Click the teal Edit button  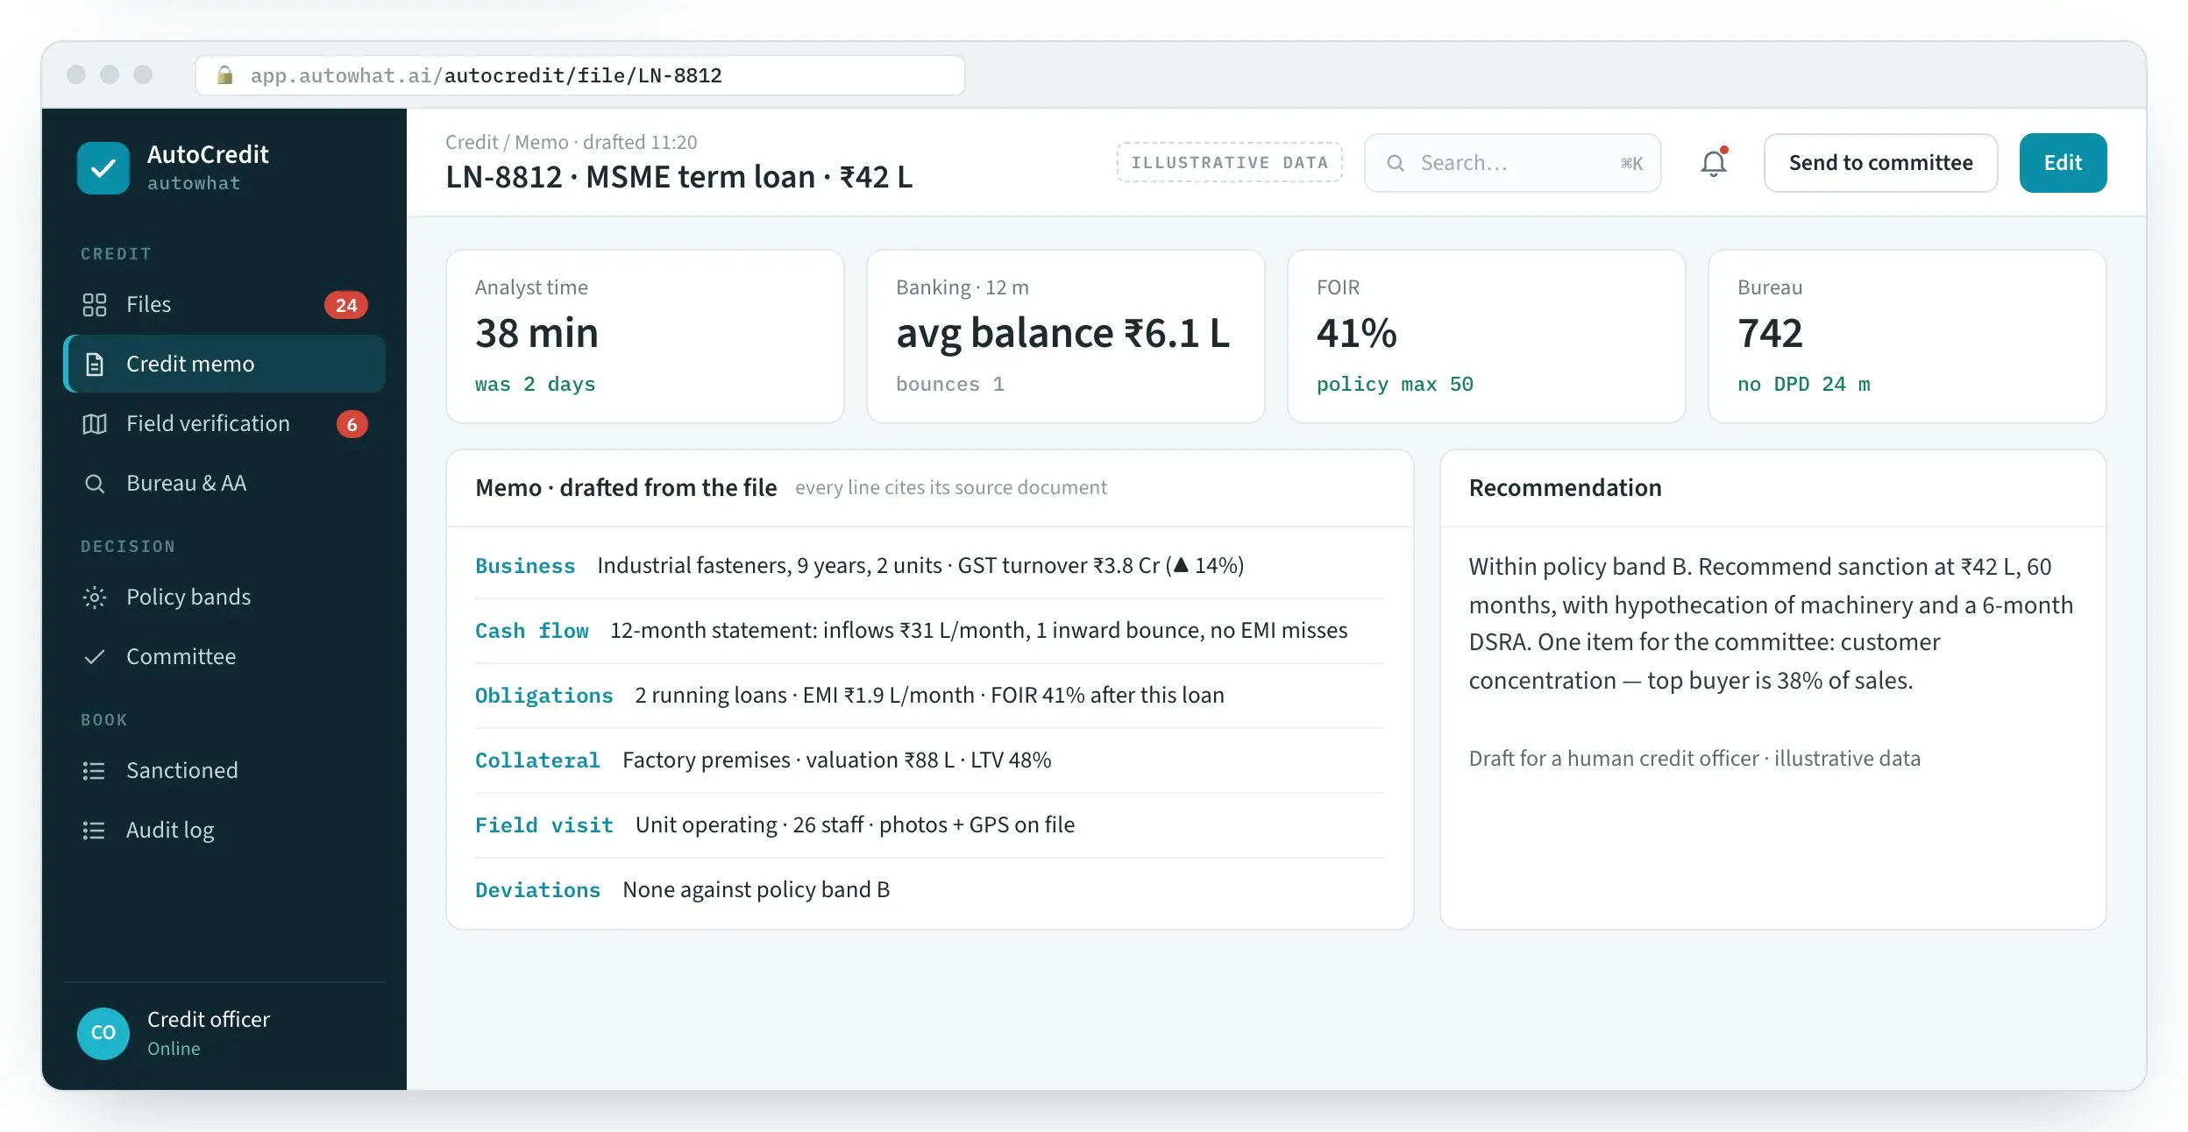2063,163
